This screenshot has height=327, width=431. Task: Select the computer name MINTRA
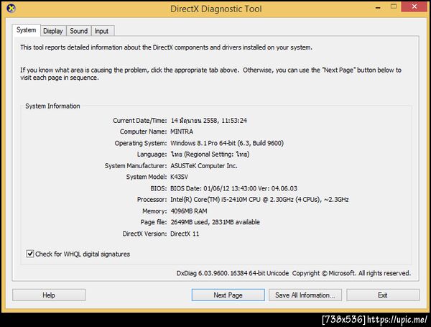[182, 132]
